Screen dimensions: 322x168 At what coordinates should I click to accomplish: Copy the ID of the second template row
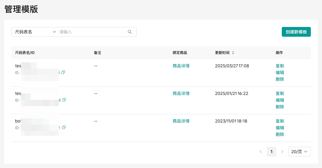point(64,100)
